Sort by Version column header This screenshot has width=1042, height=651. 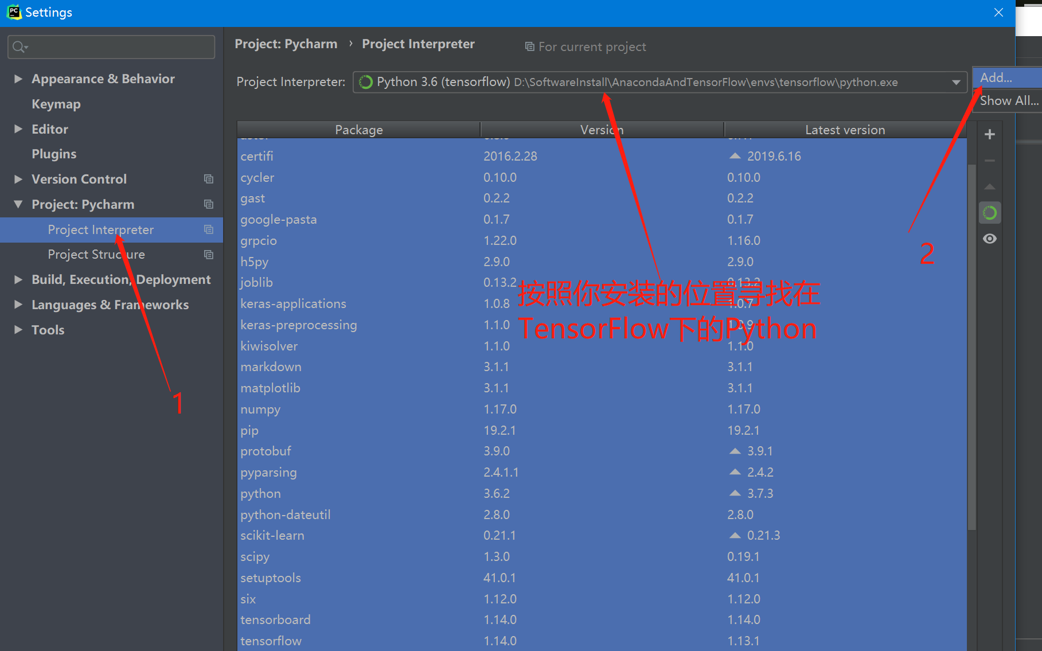click(602, 130)
